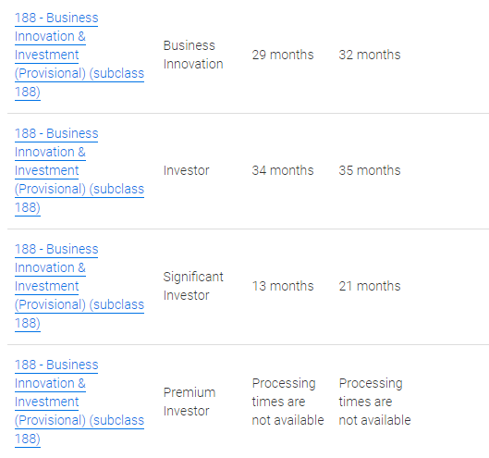Click the '29 months' processing time
Screen dimensions: 489x458
tap(283, 55)
